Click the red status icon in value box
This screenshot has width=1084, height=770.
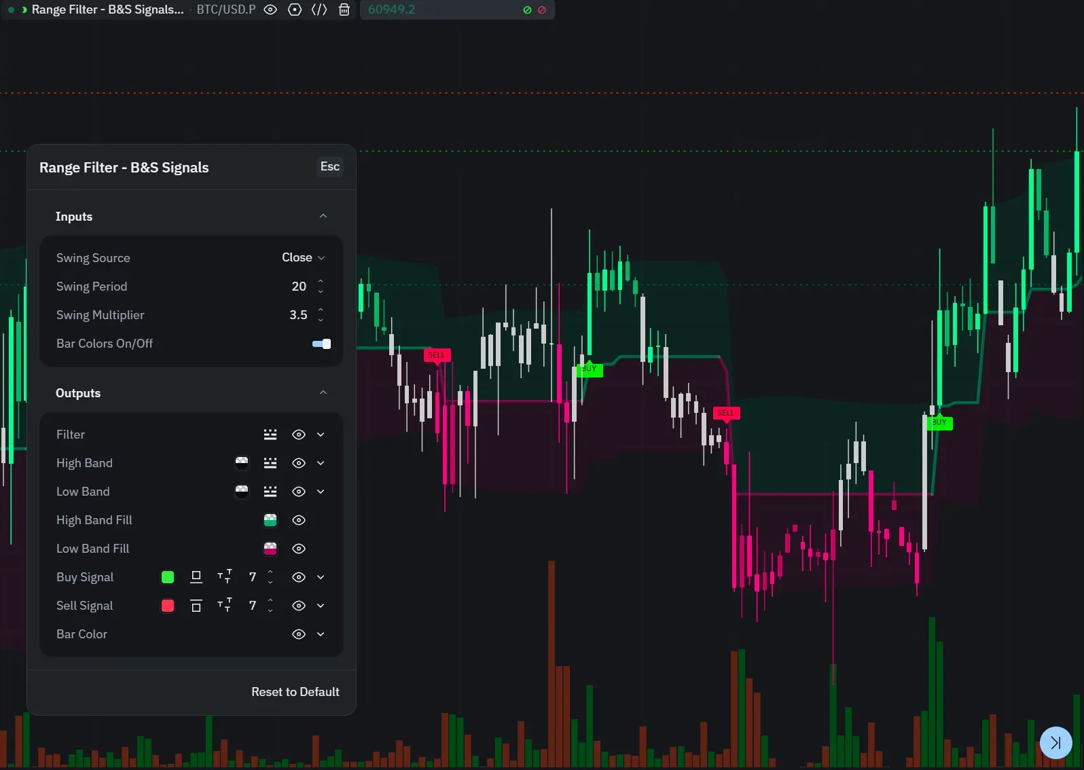pyautogui.click(x=542, y=10)
